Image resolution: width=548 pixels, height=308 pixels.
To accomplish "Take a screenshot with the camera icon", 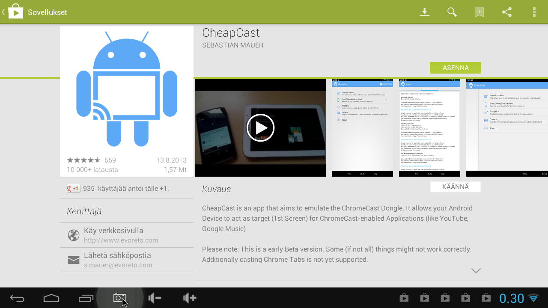I will pyautogui.click(x=120, y=298).
